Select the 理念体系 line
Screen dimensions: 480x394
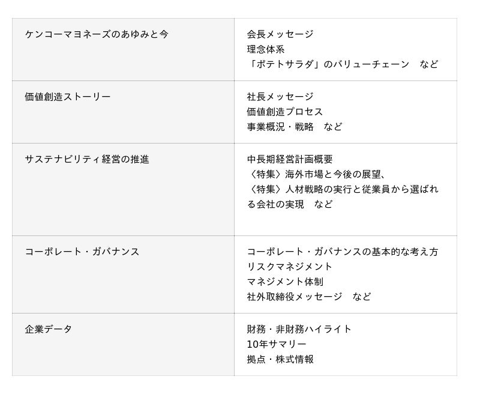[266, 49]
